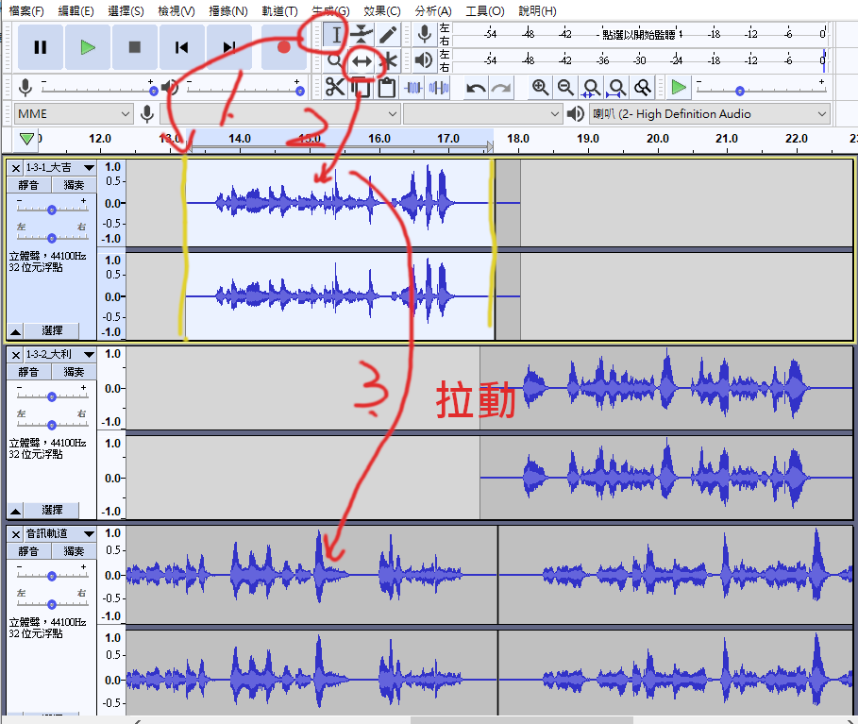Image resolution: width=858 pixels, height=724 pixels.
Task: Click the playback speed slider
Action: click(761, 91)
